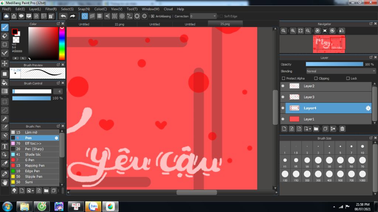Add a new layer folder

point(316,129)
